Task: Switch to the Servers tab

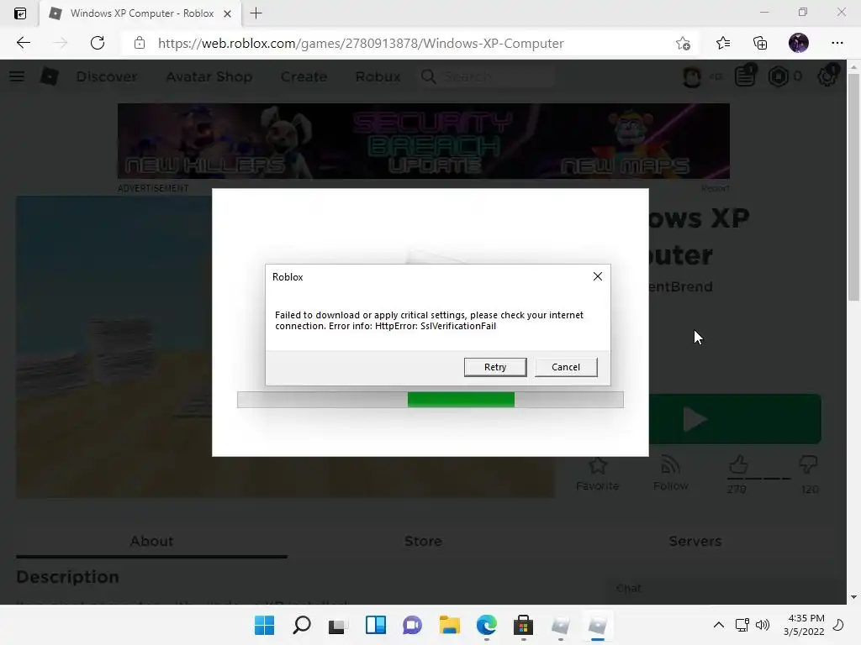Action: click(x=695, y=542)
